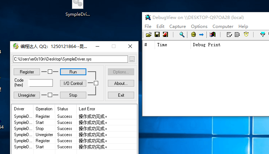This screenshot has width=269, height=154.
Task: Select the second Register row in driver log
Action: 74,141
